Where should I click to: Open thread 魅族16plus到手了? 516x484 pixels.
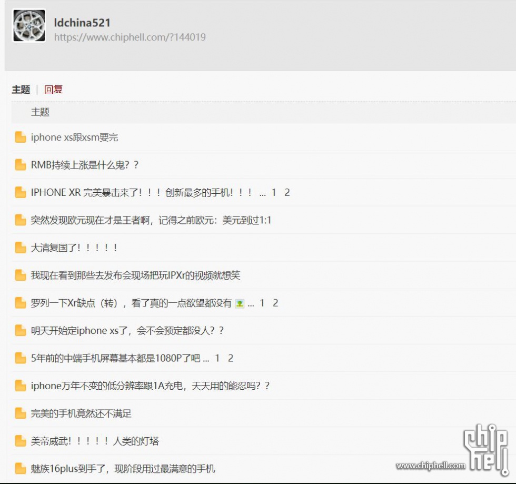[123, 469]
